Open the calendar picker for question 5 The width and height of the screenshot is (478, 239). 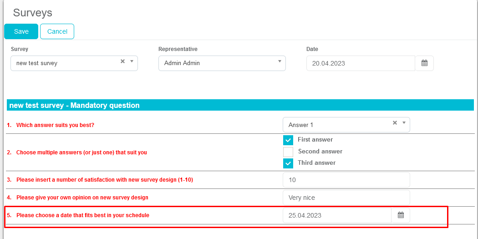[401, 215]
